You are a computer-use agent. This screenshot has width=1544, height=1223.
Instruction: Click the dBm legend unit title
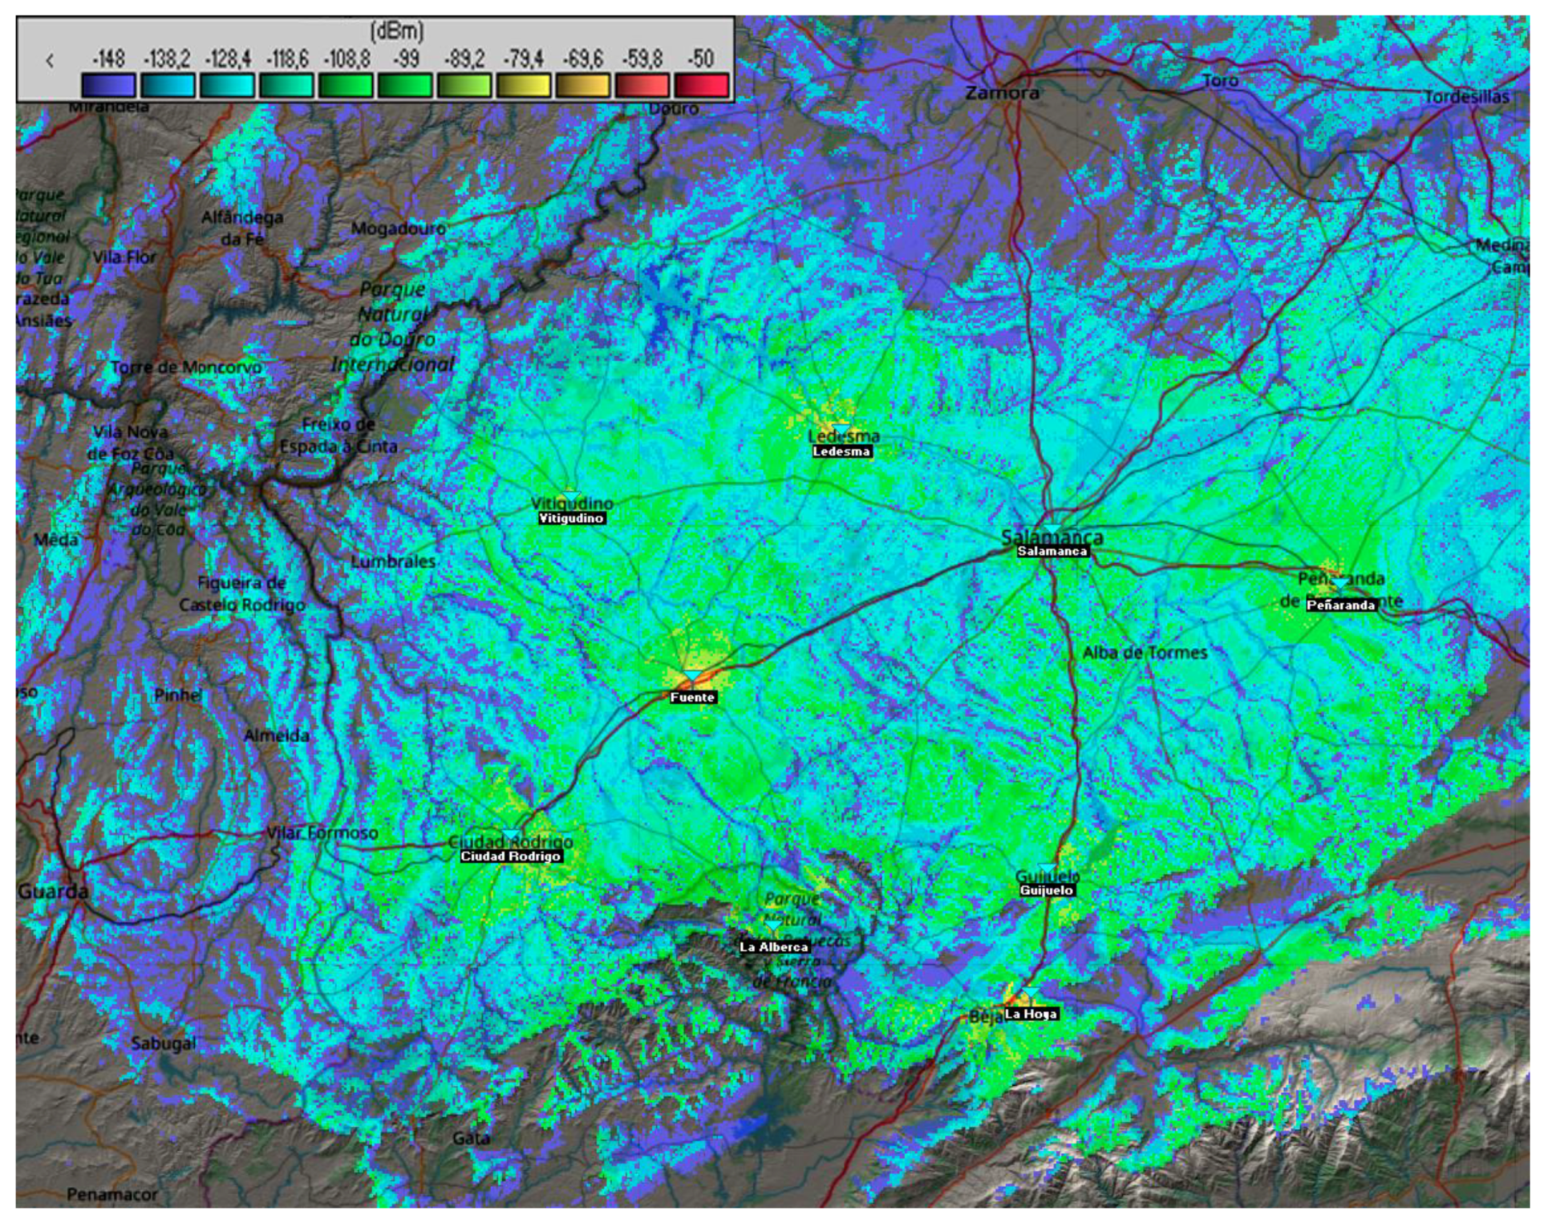click(396, 31)
